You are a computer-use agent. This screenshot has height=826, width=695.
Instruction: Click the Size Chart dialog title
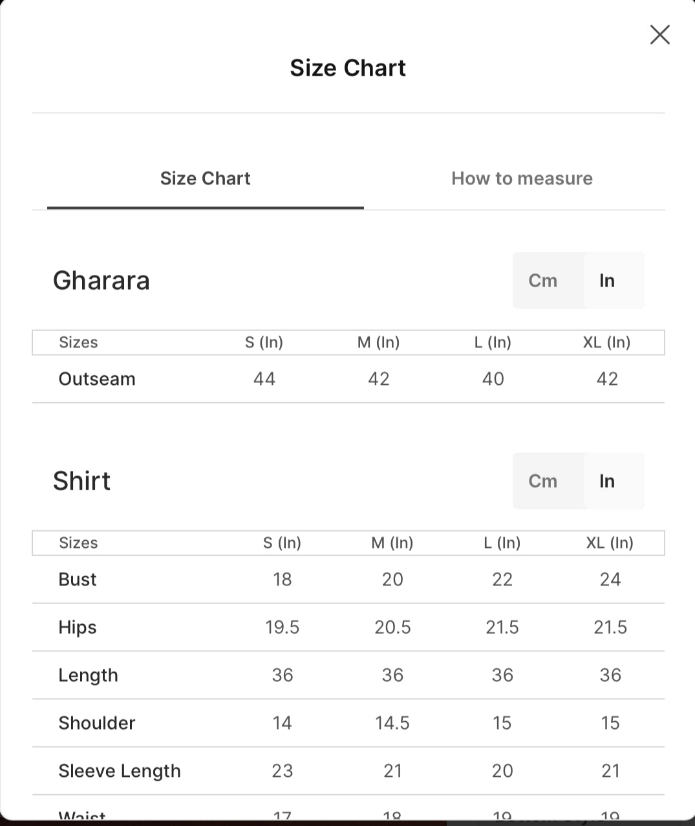[348, 68]
